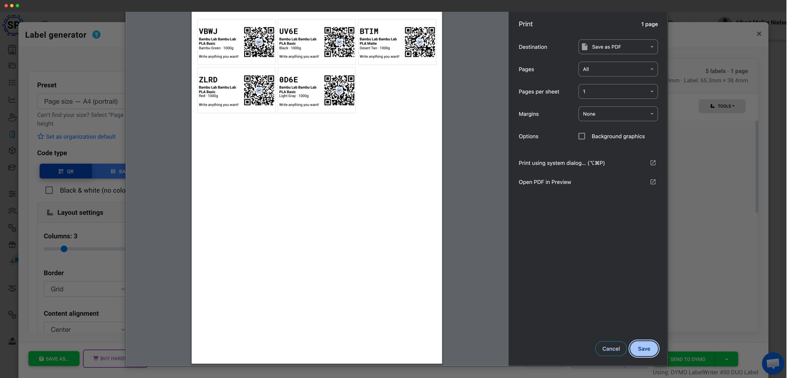Open the sliders settings sidebar icon
787x378 pixels.
pos(12,194)
